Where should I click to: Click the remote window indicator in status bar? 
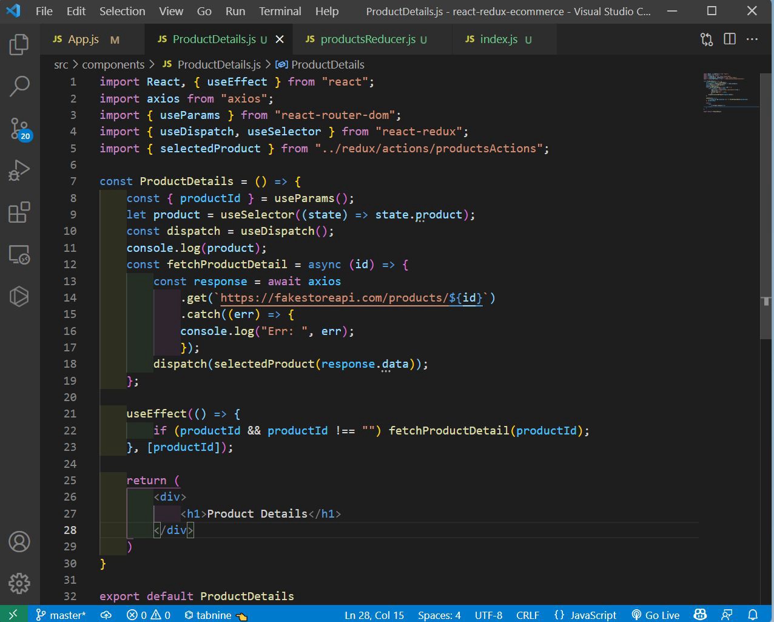point(13,615)
